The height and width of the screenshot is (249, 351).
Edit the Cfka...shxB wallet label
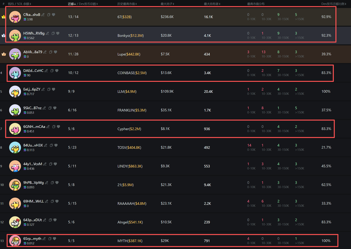(43, 15)
